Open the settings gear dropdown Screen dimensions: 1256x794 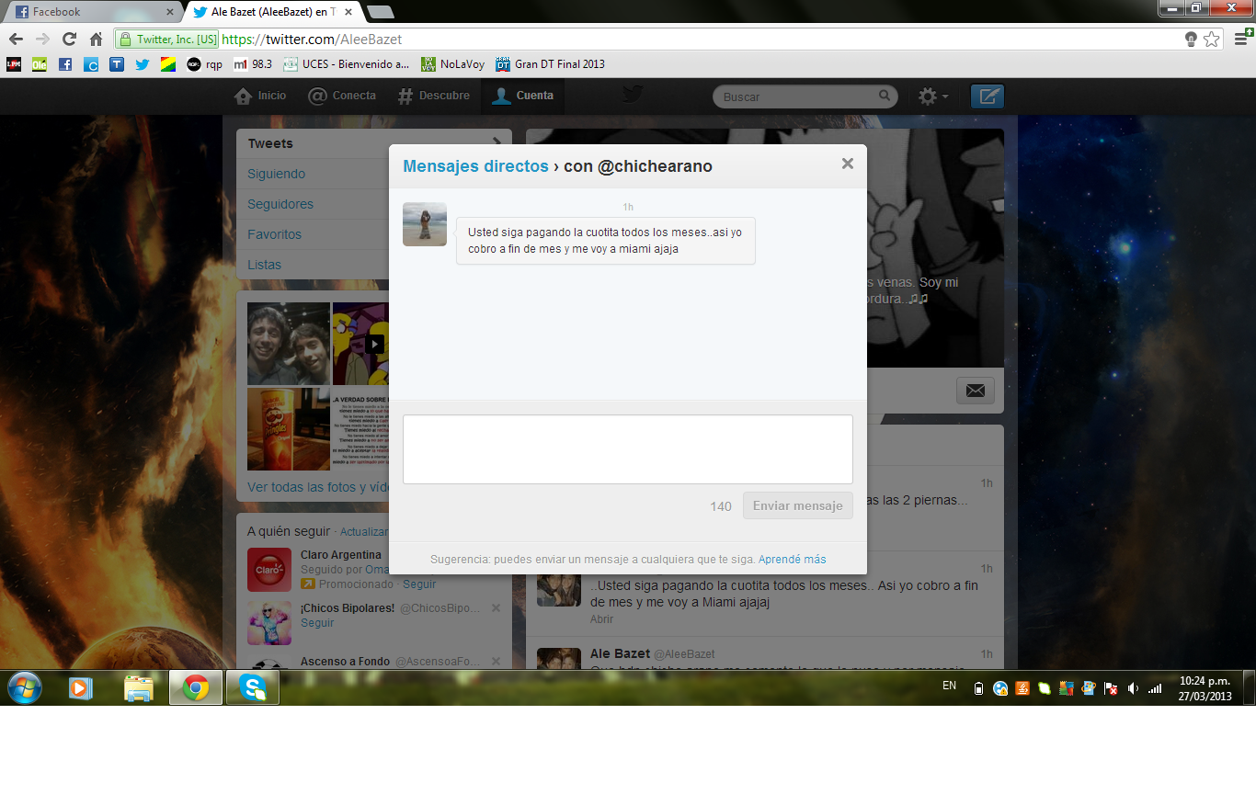(x=933, y=96)
